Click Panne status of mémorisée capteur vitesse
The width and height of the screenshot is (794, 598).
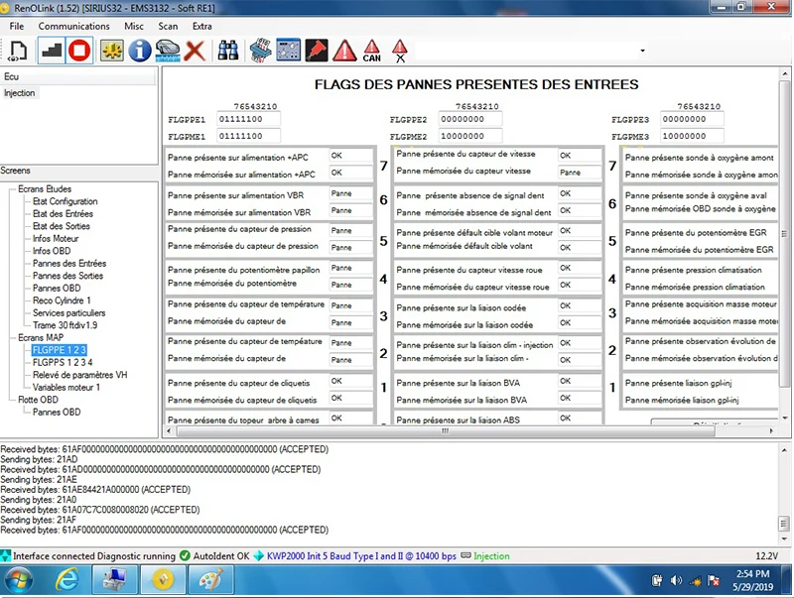(x=580, y=173)
